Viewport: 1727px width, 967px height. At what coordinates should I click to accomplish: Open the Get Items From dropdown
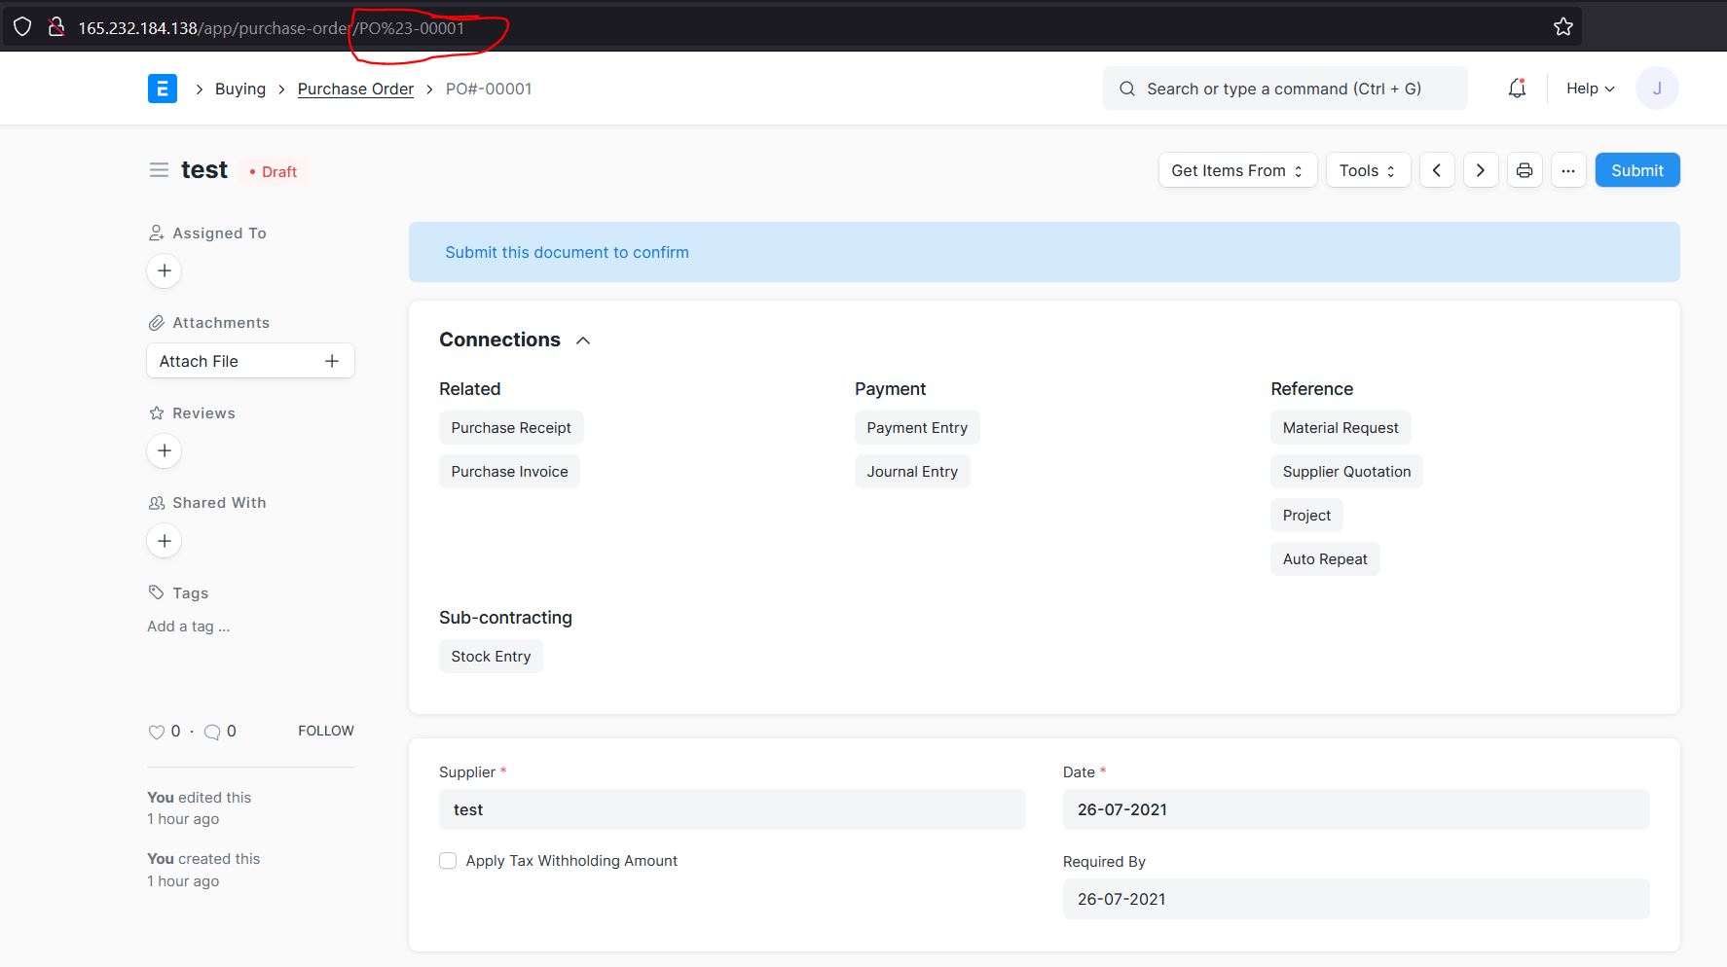tap(1236, 169)
